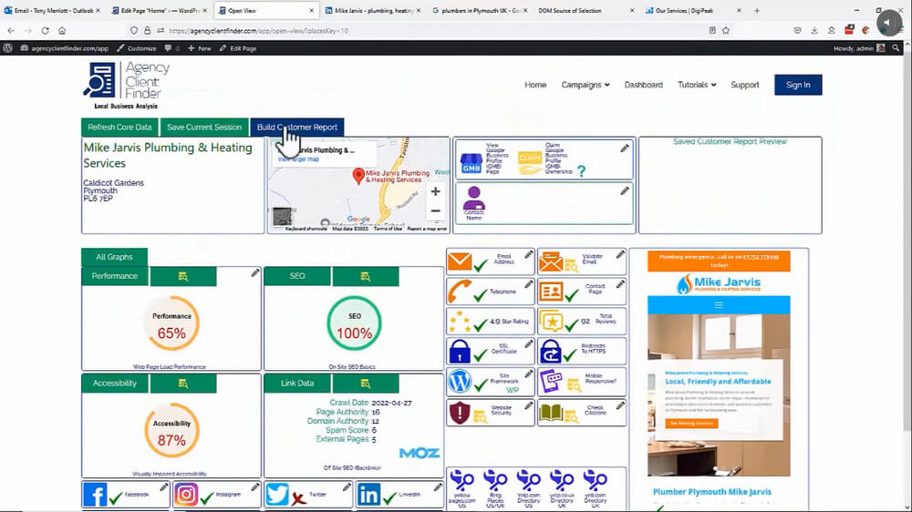This screenshot has height=512, width=912.
Task: Click the Contact Name person icon
Action: click(x=474, y=199)
